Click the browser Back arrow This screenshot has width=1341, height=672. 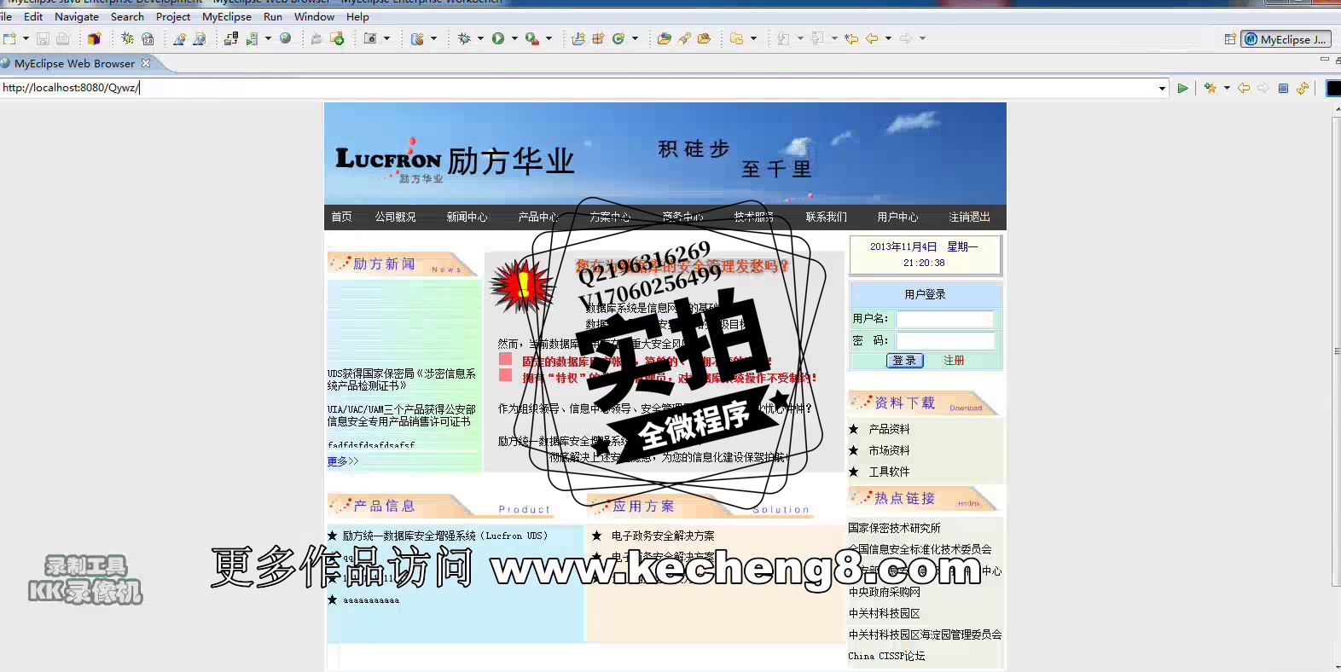(1244, 88)
